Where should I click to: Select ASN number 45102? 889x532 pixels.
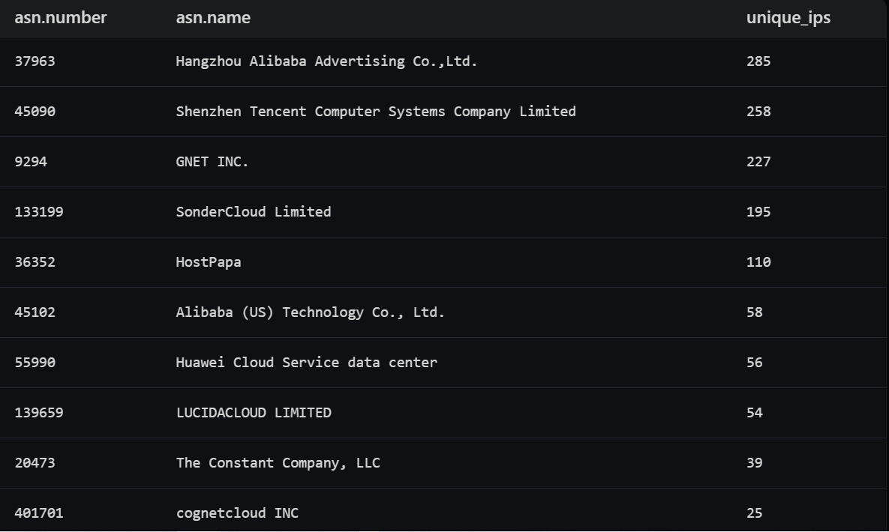pyautogui.click(x=35, y=312)
